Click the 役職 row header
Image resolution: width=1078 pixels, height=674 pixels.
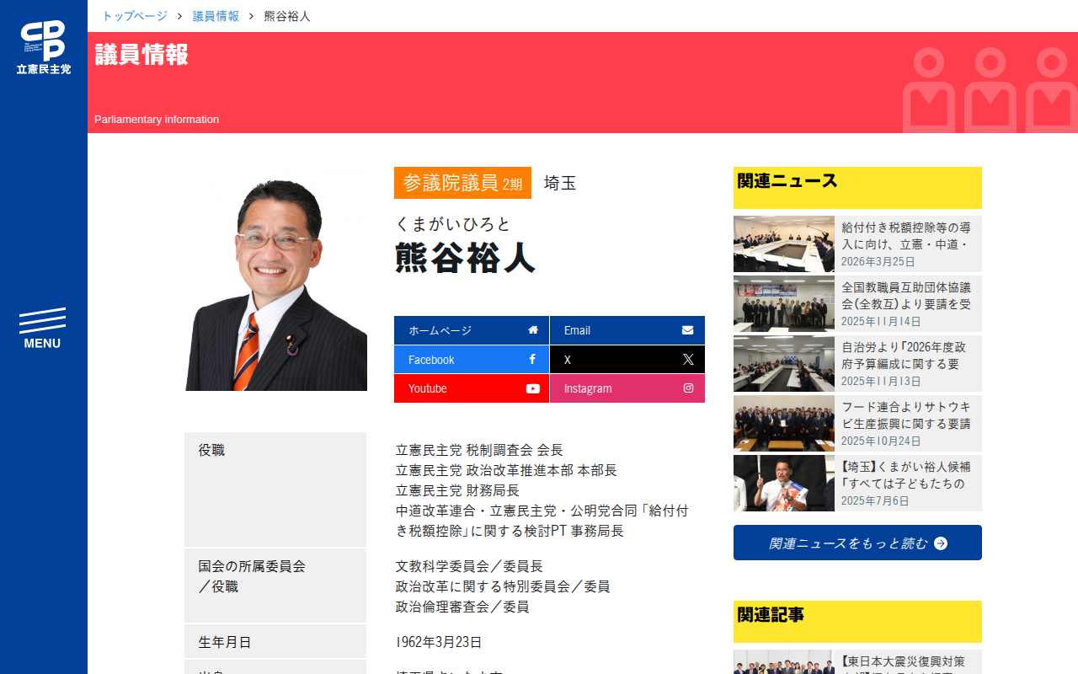pyautogui.click(x=275, y=489)
